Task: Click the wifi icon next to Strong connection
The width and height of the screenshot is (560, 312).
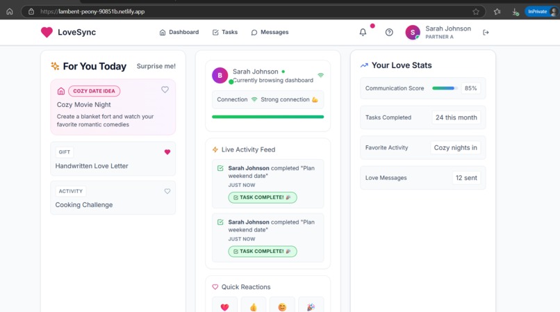Action: (254, 99)
